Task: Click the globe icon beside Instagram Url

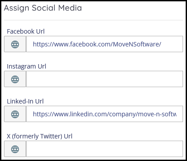Action: 15,79
